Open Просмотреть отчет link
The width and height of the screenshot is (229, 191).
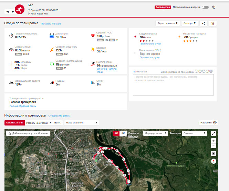tap(150, 43)
